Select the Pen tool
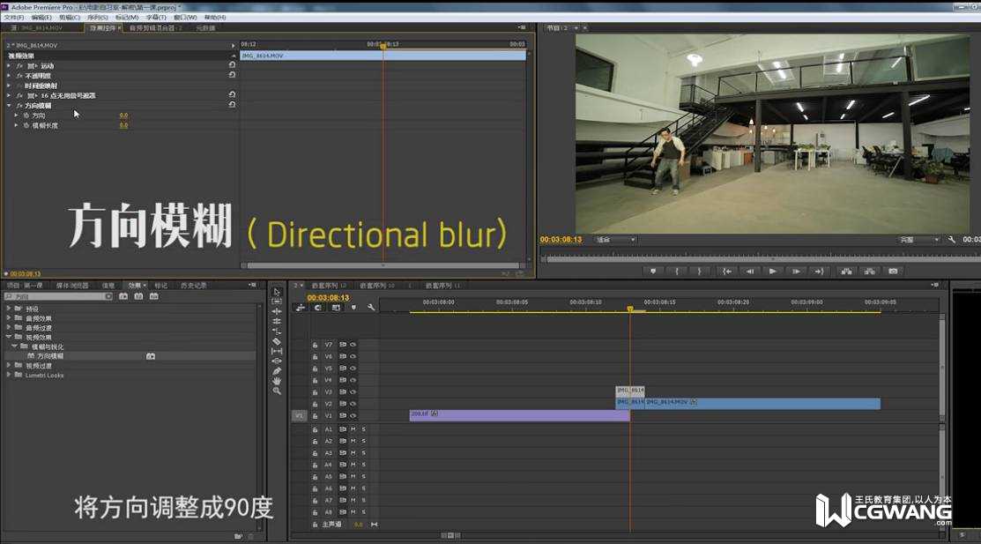The width and height of the screenshot is (981, 544). click(277, 370)
